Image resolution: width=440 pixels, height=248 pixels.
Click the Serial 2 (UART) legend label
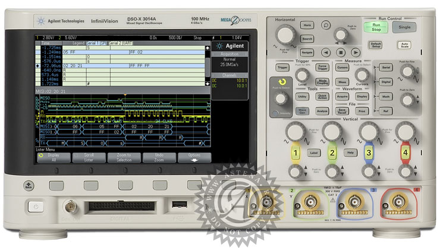click(120, 43)
